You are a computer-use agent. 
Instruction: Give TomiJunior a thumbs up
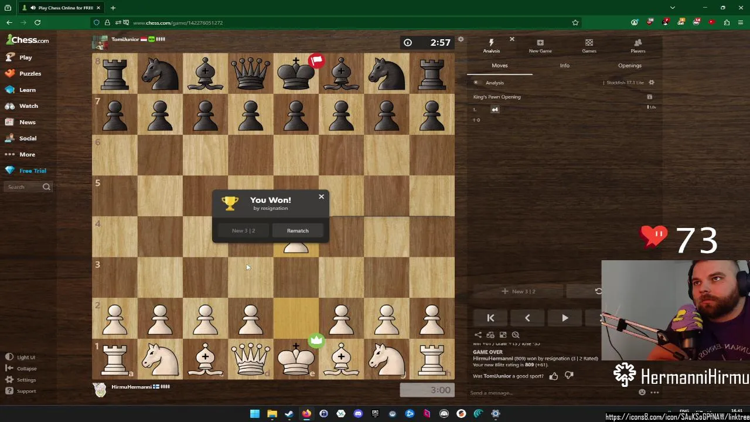click(x=554, y=376)
